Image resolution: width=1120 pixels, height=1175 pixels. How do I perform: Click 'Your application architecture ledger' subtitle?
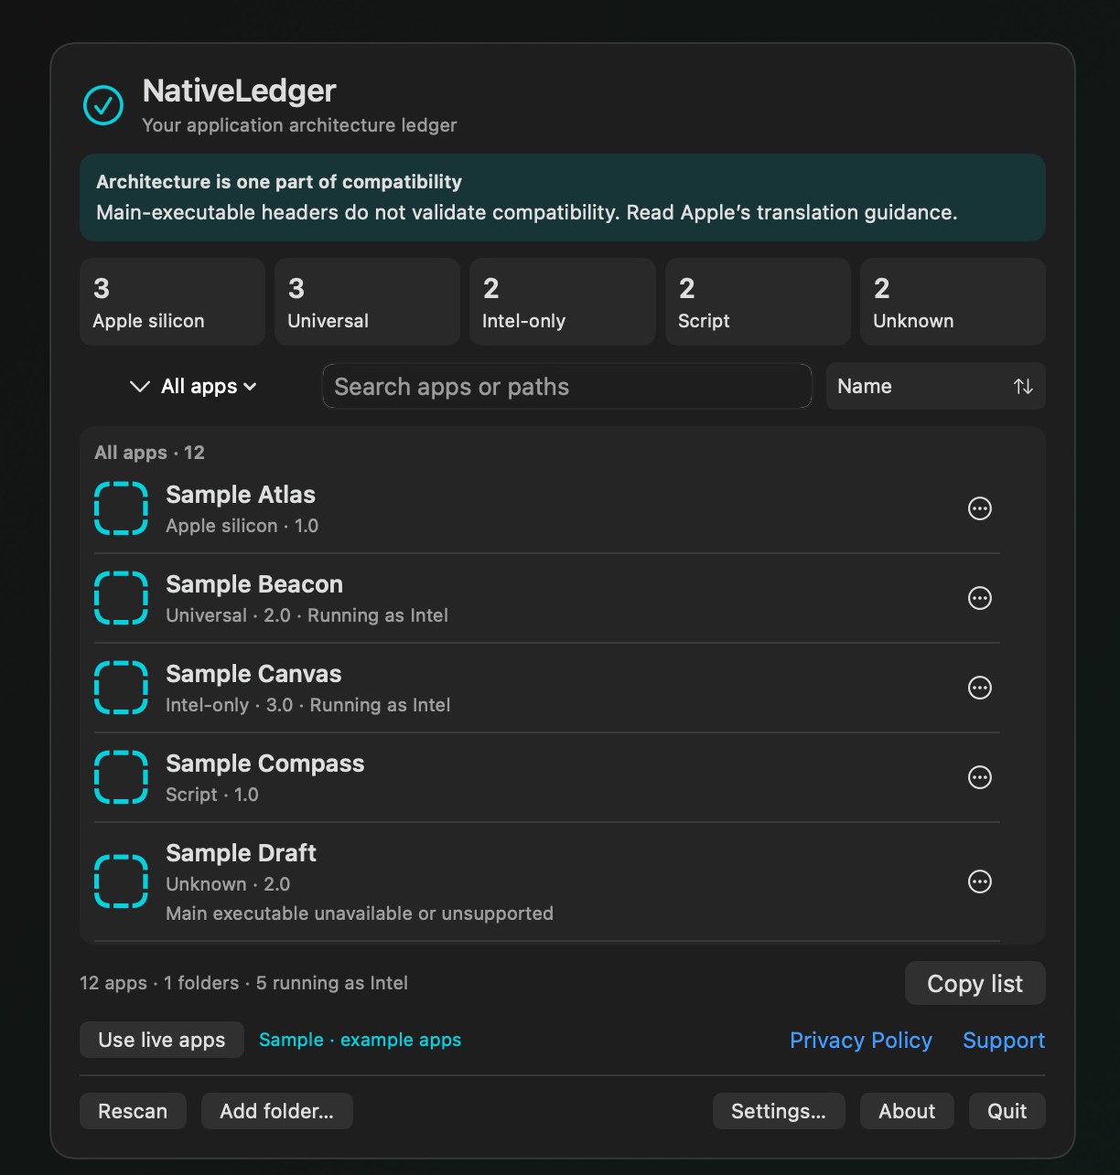click(299, 125)
